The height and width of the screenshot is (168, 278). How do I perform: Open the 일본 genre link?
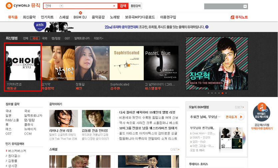pos(8,116)
